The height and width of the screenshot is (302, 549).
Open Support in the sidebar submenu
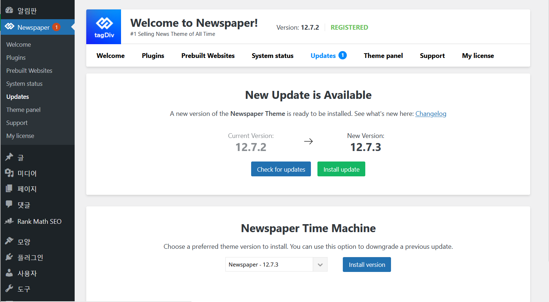tap(17, 123)
